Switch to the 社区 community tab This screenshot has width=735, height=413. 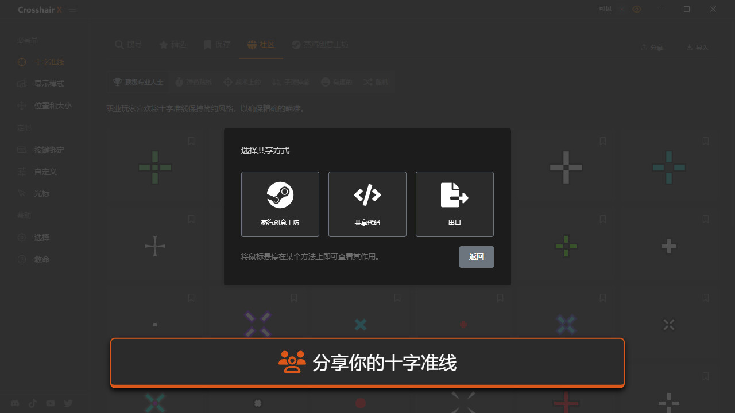tap(261, 44)
